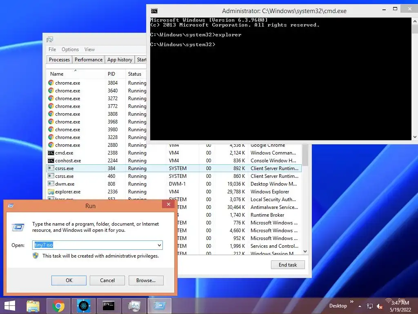Minimize the cmd.exe window
Image resolution: width=418 pixels, height=314 pixels.
coord(384,9)
